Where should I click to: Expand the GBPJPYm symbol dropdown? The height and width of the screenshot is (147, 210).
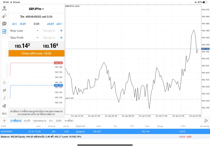click(x=36, y=9)
